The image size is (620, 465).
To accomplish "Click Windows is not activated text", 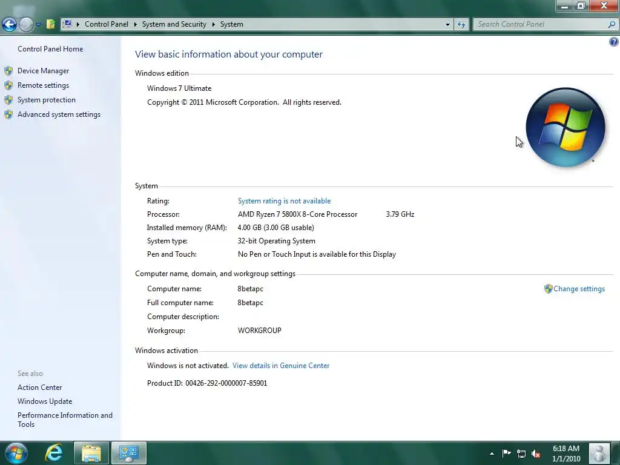I will click(188, 366).
